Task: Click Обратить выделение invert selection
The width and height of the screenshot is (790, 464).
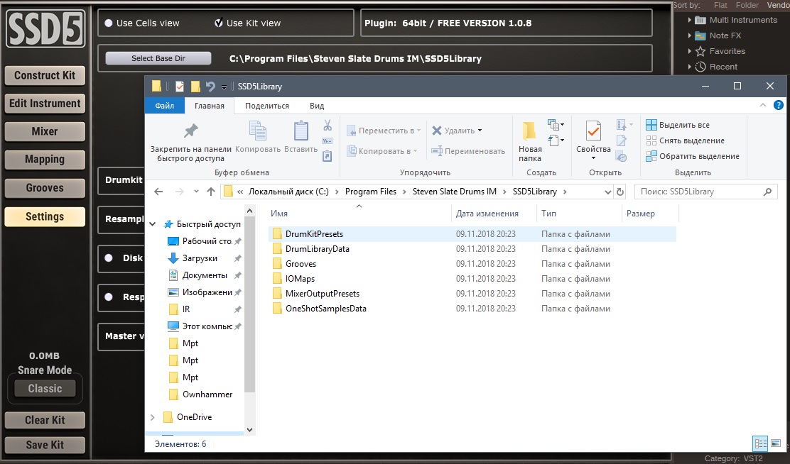Action: (x=693, y=156)
